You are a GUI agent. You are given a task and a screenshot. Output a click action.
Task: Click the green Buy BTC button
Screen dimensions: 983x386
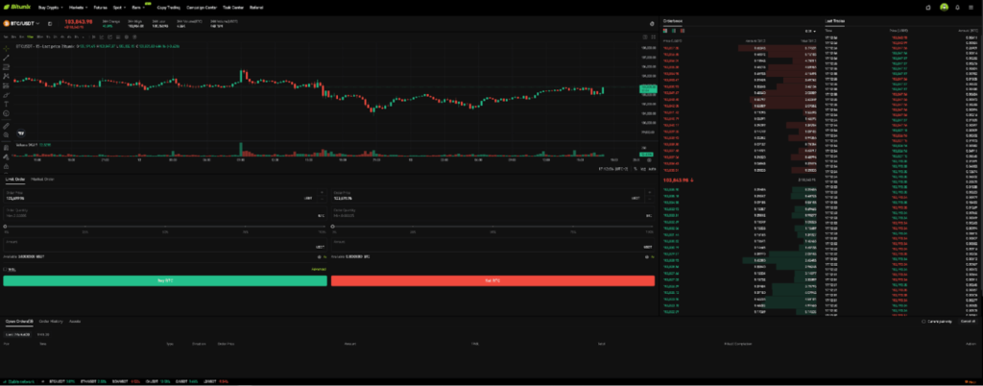(x=165, y=280)
